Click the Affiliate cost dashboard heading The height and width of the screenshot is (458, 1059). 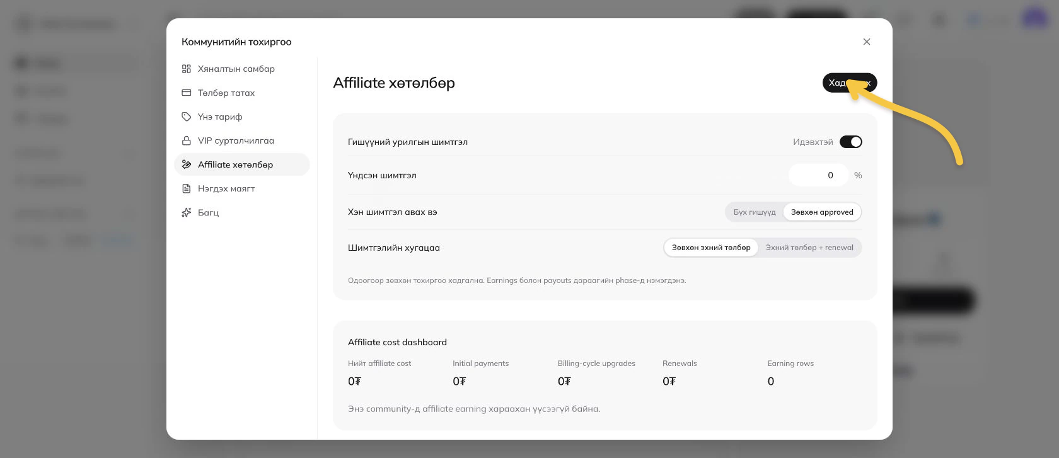(397, 342)
